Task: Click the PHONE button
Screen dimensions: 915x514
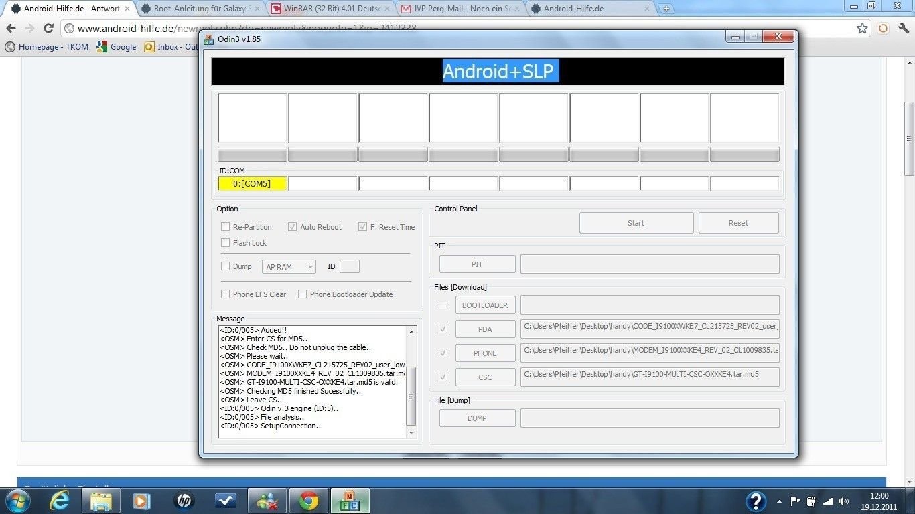Action: coord(486,353)
